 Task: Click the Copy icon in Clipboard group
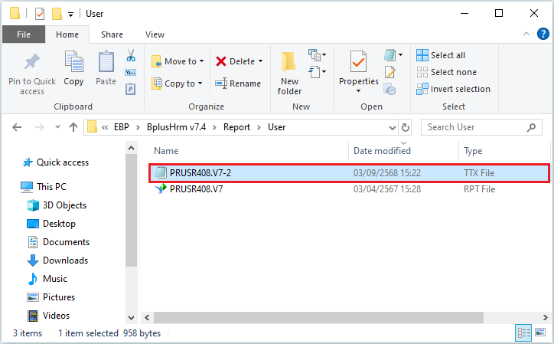pyautogui.click(x=74, y=63)
